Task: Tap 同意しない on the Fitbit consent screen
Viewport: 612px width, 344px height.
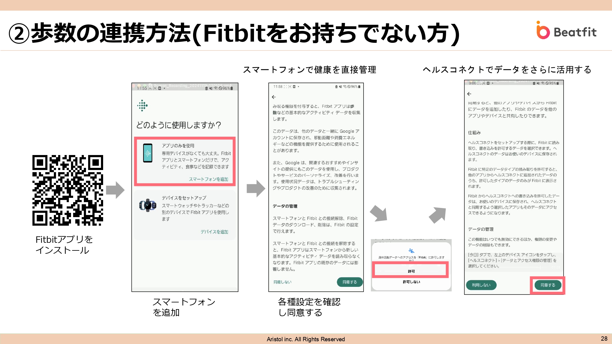Action: click(x=282, y=282)
